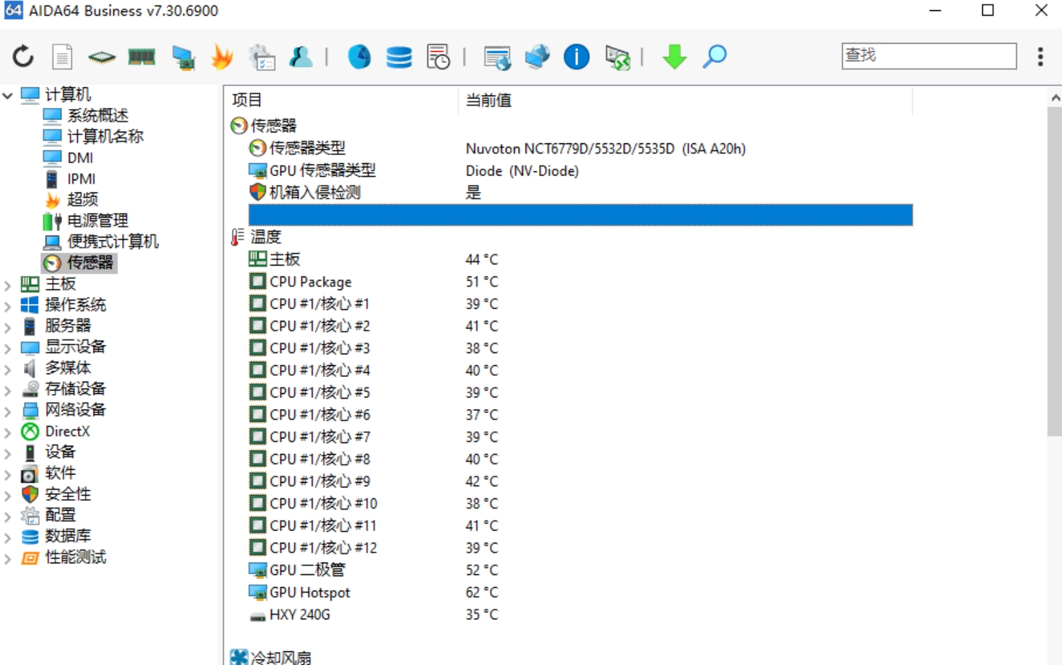Select the 传感器类型 row
Screen dimensions: 1062x665
(x=580, y=148)
